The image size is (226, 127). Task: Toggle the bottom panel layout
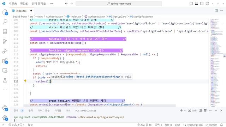click(196, 4)
